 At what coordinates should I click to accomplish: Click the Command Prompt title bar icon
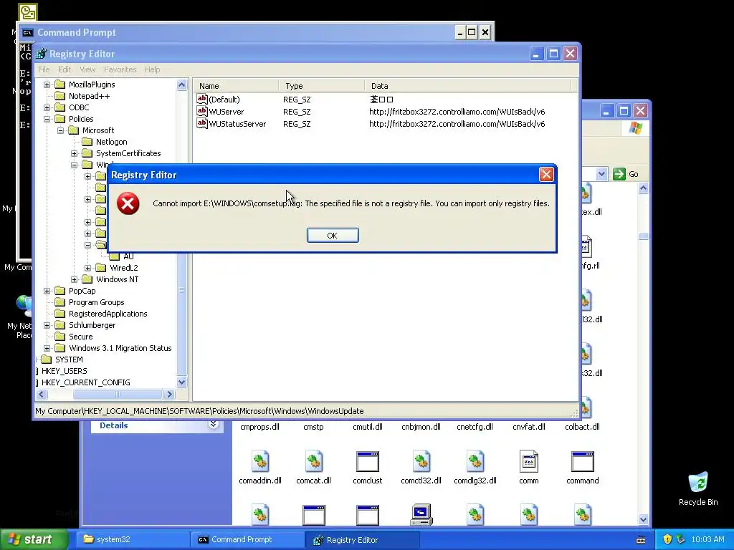tap(28, 32)
